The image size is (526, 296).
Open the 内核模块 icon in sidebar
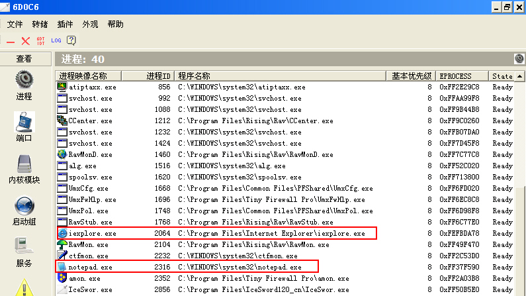click(24, 164)
